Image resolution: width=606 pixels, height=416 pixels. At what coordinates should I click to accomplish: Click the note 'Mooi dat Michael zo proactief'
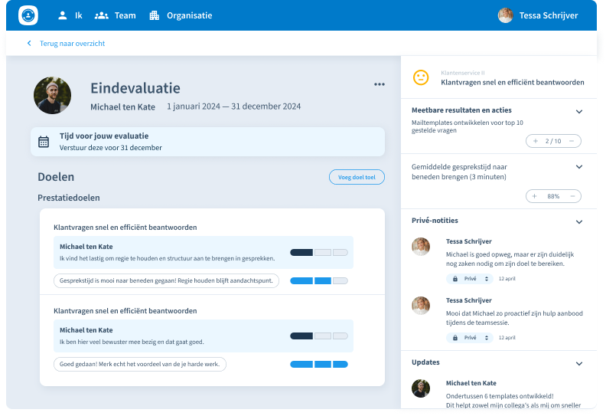click(x=514, y=318)
